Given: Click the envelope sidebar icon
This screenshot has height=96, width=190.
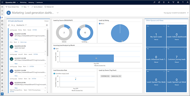Looking at the screenshot, I should 2,52.
